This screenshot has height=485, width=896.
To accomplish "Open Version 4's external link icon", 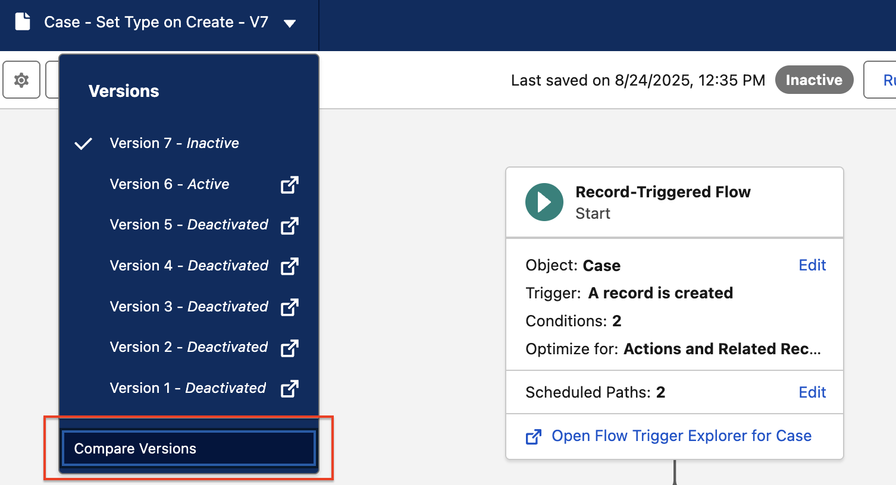I will click(x=290, y=266).
